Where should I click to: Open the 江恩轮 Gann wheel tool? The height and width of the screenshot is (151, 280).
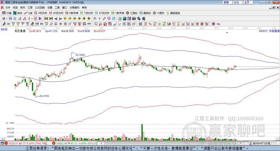click(132, 13)
